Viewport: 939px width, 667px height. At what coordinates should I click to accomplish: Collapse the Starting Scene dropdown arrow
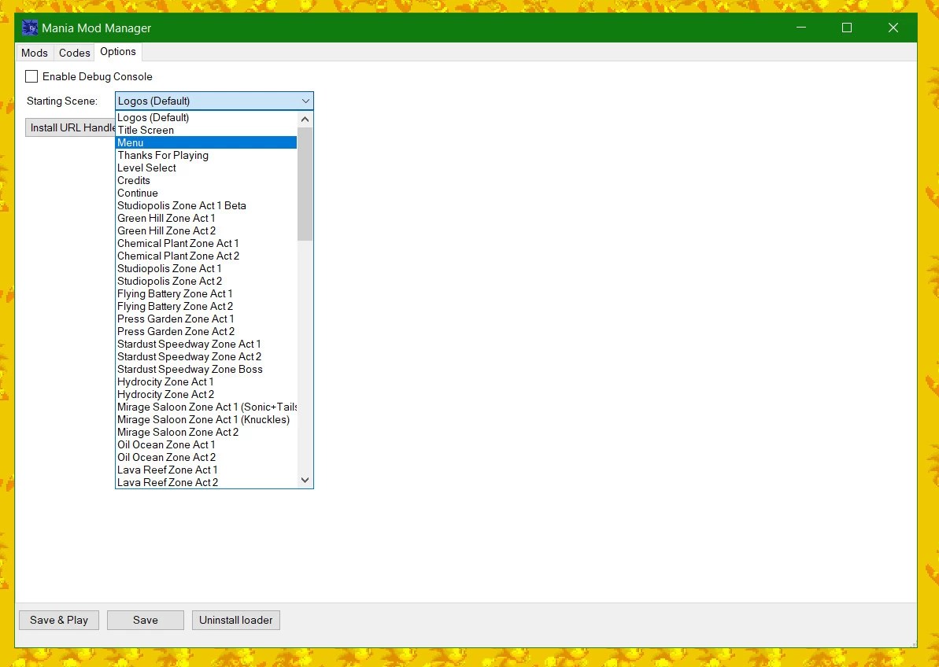(305, 101)
